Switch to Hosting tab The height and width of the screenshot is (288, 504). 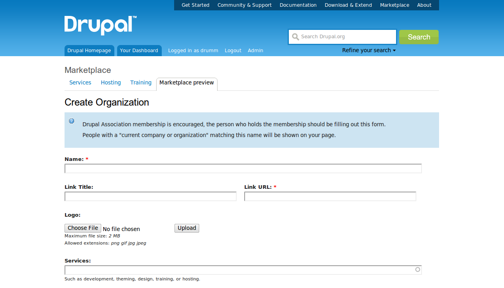tap(111, 82)
